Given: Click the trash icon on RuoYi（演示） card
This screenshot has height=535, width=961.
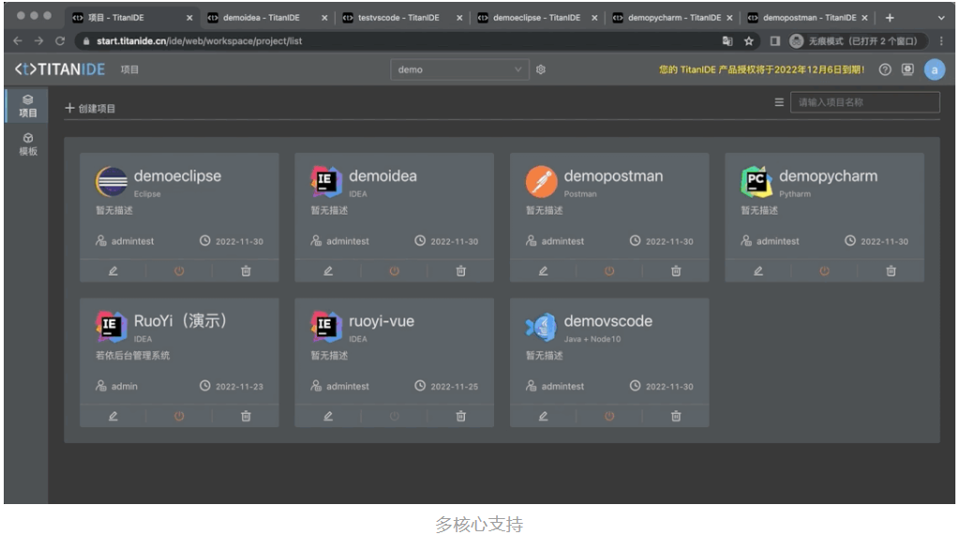Looking at the screenshot, I should (x=246, y=416).
